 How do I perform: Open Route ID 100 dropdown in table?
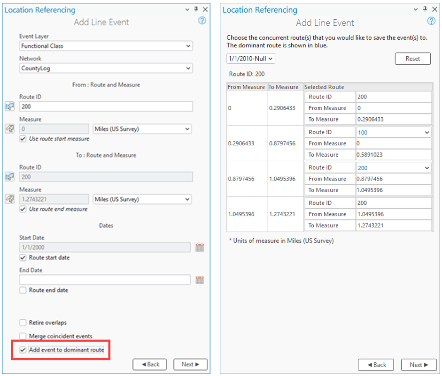(x=394, y=132)
